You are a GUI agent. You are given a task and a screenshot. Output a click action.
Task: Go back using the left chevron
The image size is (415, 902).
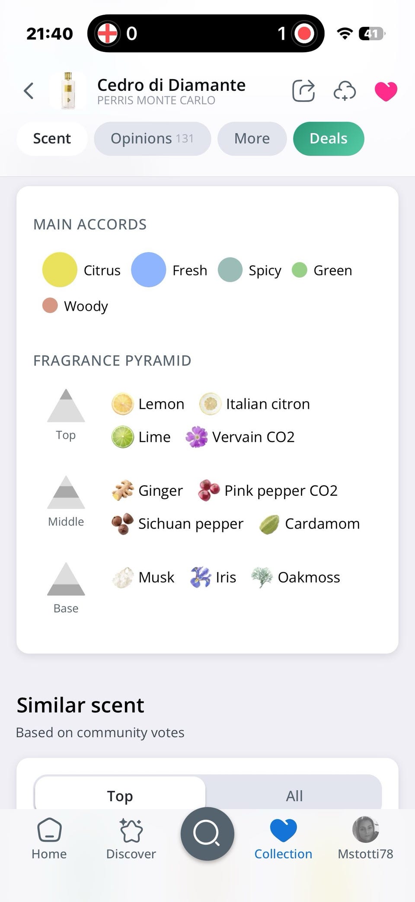pos(29,91)
